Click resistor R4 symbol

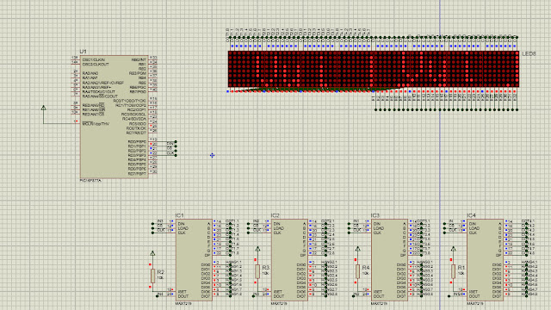coord(357,272)
